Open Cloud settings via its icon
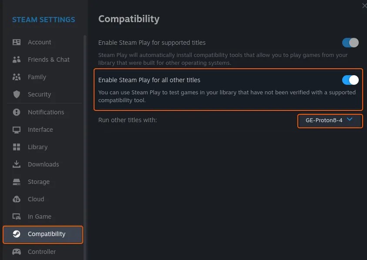Image resolution: width=367 pixels, height=260 pixels. click(16, 199)
